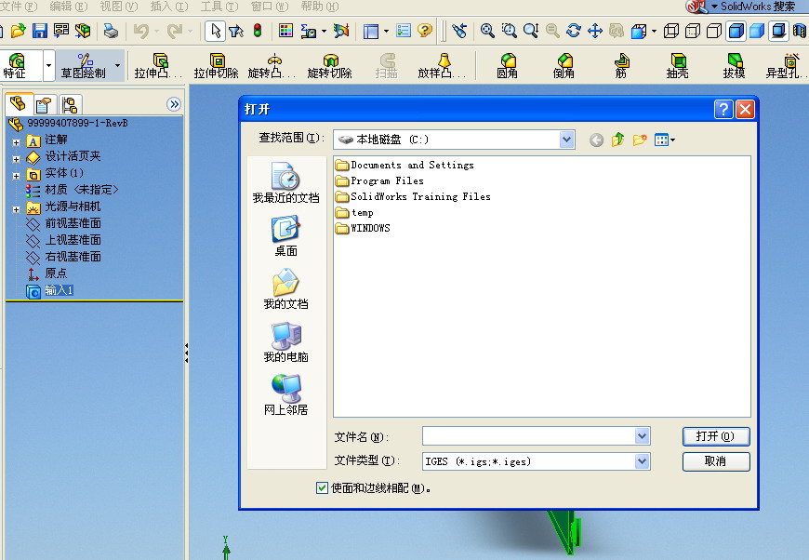Click the create new folder icon in dialog
Viewport: 809px width, 560px height.
pos(640,140)
